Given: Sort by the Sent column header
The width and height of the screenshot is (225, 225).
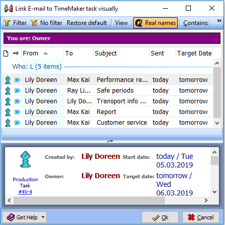Looking at the screenshot, I should pos(162,53).
